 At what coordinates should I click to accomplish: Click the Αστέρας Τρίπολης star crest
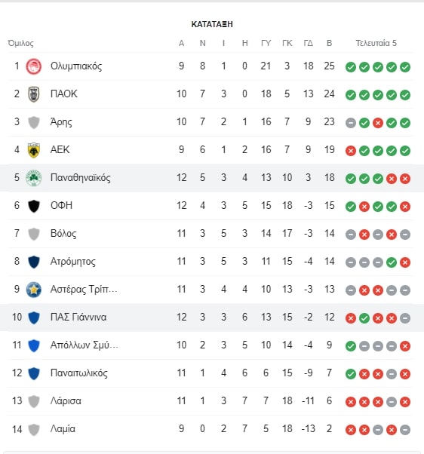pyautogui.click(x=34, y=290)
